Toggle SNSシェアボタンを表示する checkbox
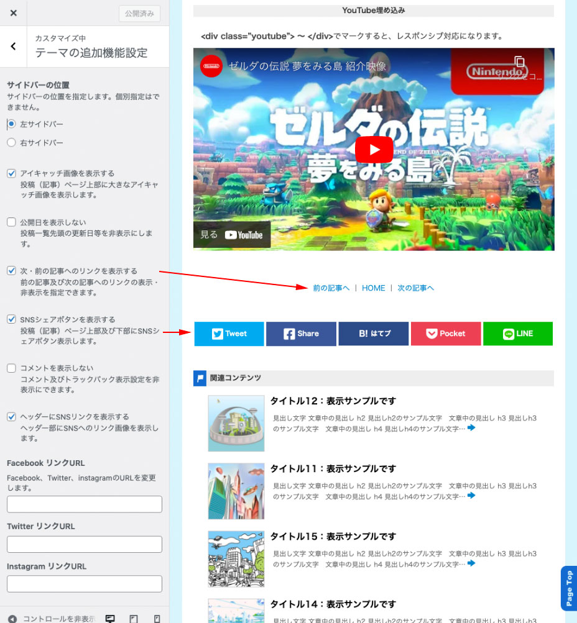This screenshot has width=577, height=623. [x=12, y=319]
